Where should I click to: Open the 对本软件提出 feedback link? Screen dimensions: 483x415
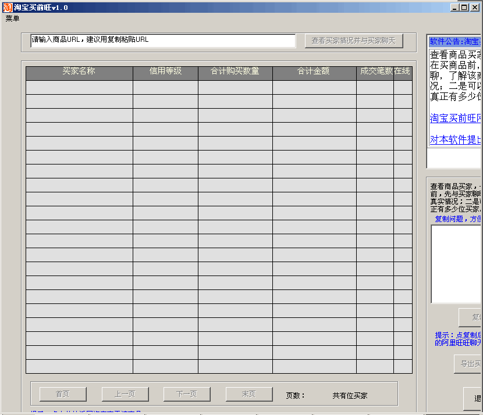(456, 140)
